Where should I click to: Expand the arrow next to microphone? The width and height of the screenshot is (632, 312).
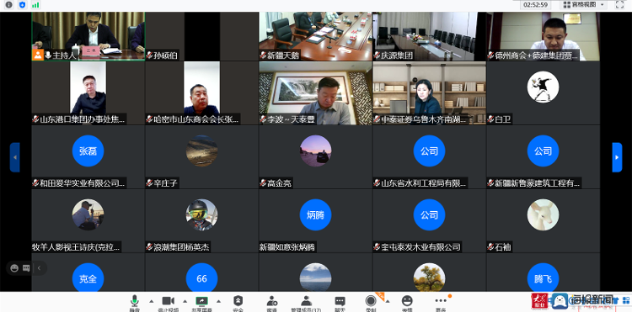point(152,301)
